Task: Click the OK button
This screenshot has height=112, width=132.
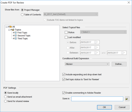Action: click(x=105, y=107)
